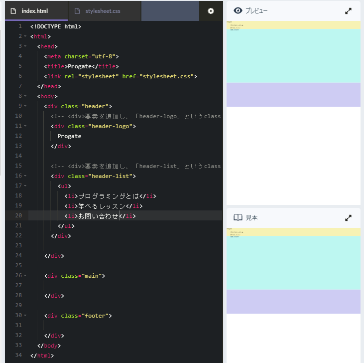Click the closing </head> tag
Screen dimensions: 364x363
click(x=49, y=86)
